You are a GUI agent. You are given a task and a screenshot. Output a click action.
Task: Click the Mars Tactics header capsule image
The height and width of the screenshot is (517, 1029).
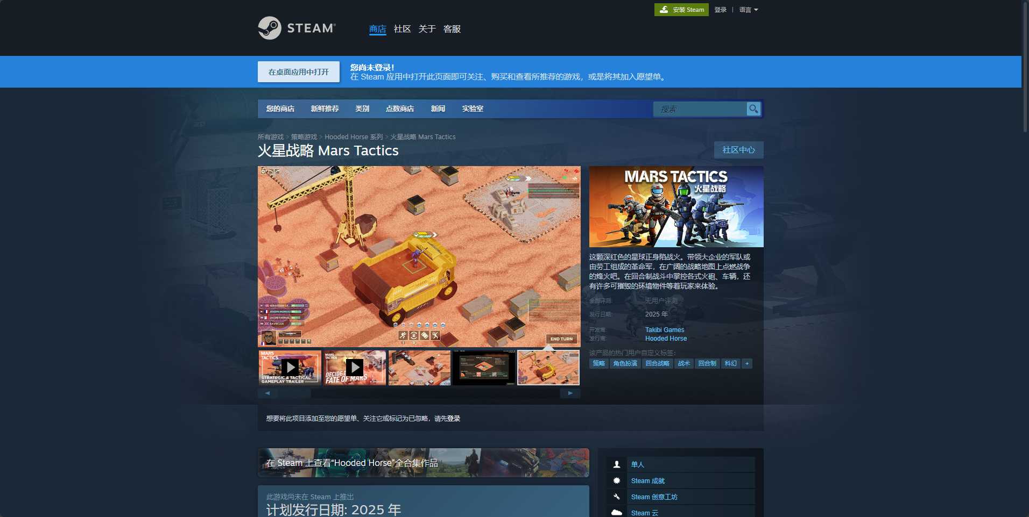coord(676,207)
